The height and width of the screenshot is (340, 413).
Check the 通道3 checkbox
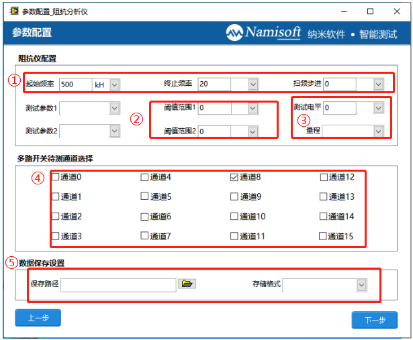point(55,236)
